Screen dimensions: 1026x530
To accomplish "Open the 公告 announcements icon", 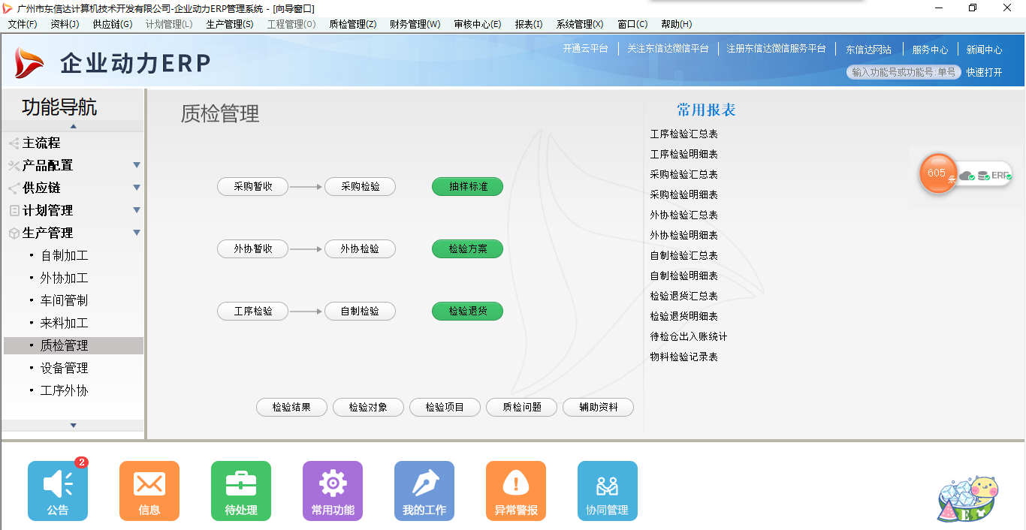I will click(57, 490).
